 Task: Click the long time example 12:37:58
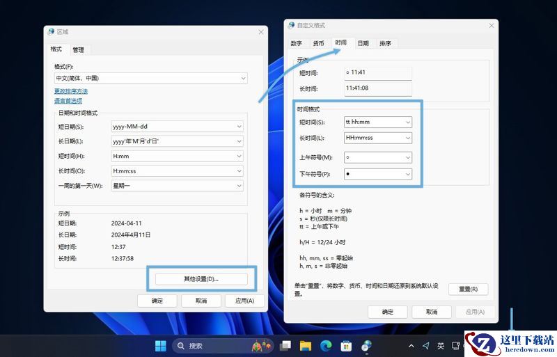point(123,259)
